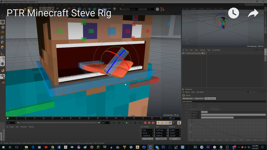Open File Explorer from the taskbar

point(26,147)
